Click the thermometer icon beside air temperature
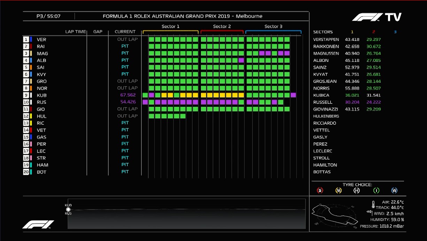 click(373, 204)
